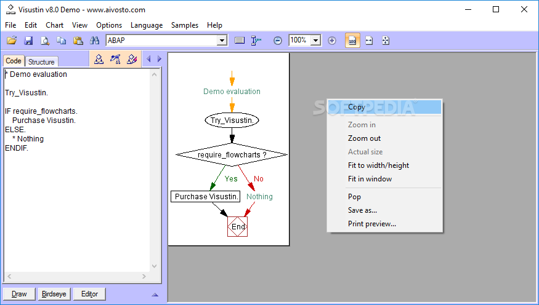Image resolution: width=539 pixels, height=305 pixels.
Task: Click the fit to width icon
Action: (369, 41)
